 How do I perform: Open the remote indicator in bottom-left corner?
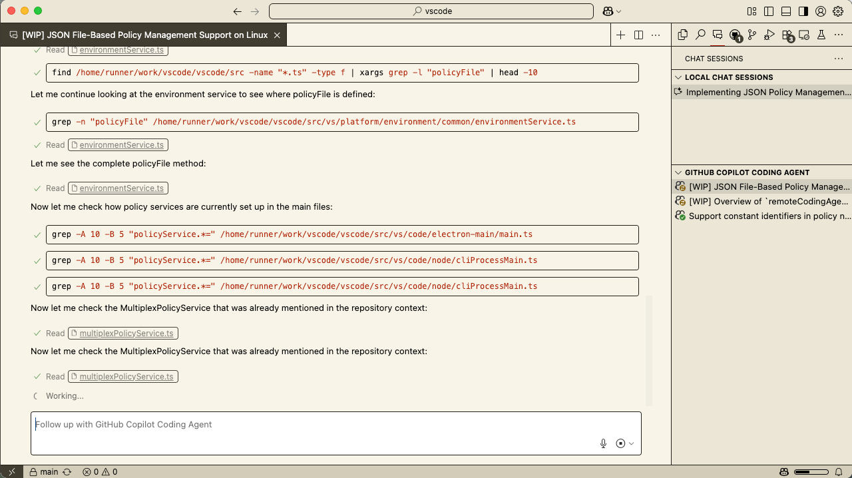[x=11, y=471]
